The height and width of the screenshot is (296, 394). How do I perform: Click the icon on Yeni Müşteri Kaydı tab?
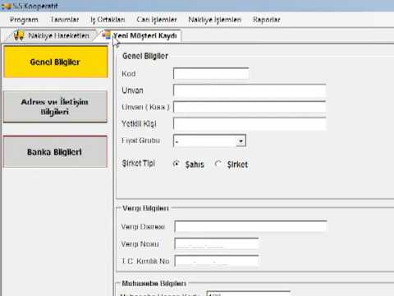[107, 35]
